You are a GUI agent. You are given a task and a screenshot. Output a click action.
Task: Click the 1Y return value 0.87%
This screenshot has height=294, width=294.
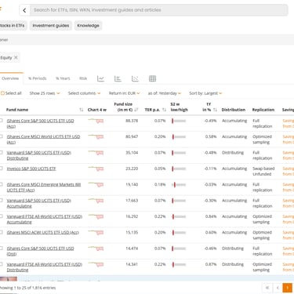[211, 264]
